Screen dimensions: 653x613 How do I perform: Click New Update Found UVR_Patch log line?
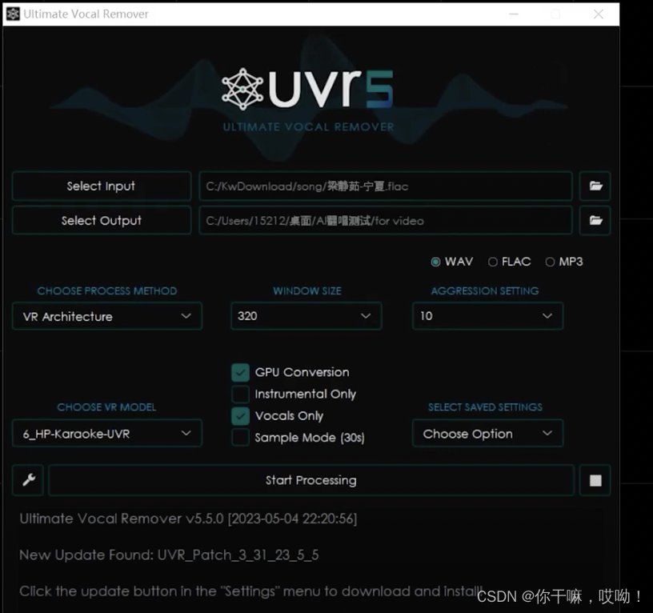point(169,555)
